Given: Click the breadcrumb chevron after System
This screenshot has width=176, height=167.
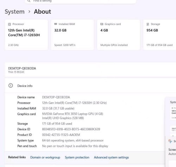Looking at the screenshot, I should [29, 12].
